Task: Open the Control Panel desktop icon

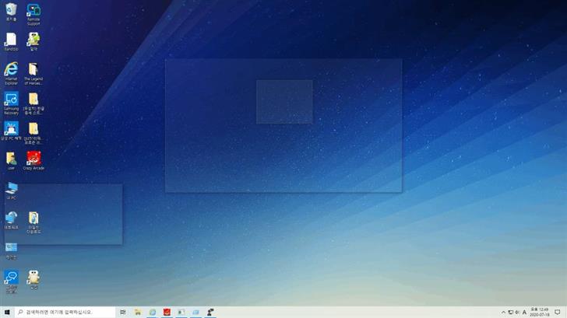Action: [11, 250]
